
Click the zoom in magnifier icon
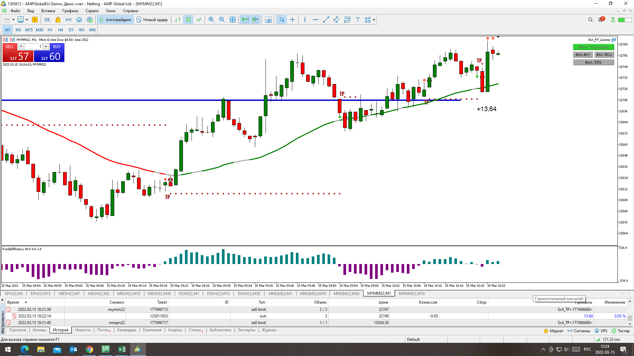(x=211, y=20)
